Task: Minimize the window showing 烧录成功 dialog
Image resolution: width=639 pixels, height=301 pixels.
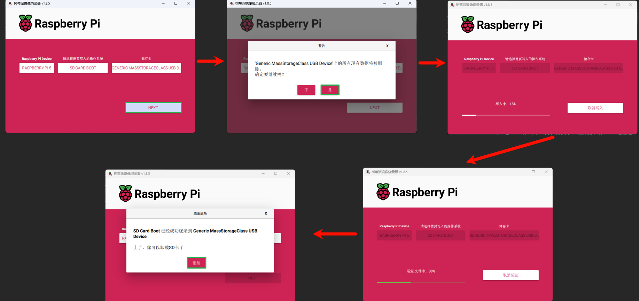Action: (x=263, y=174)
